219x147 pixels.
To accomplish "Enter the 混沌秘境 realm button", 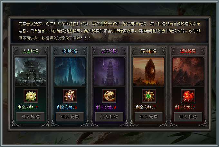I will (x=188, y=117).
